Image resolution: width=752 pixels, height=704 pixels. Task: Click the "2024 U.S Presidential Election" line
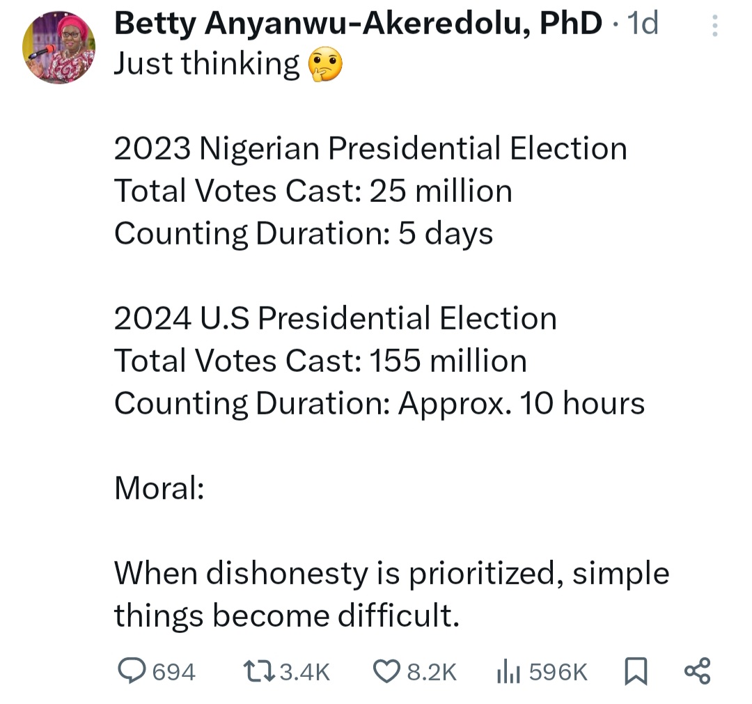pos(335,319)
